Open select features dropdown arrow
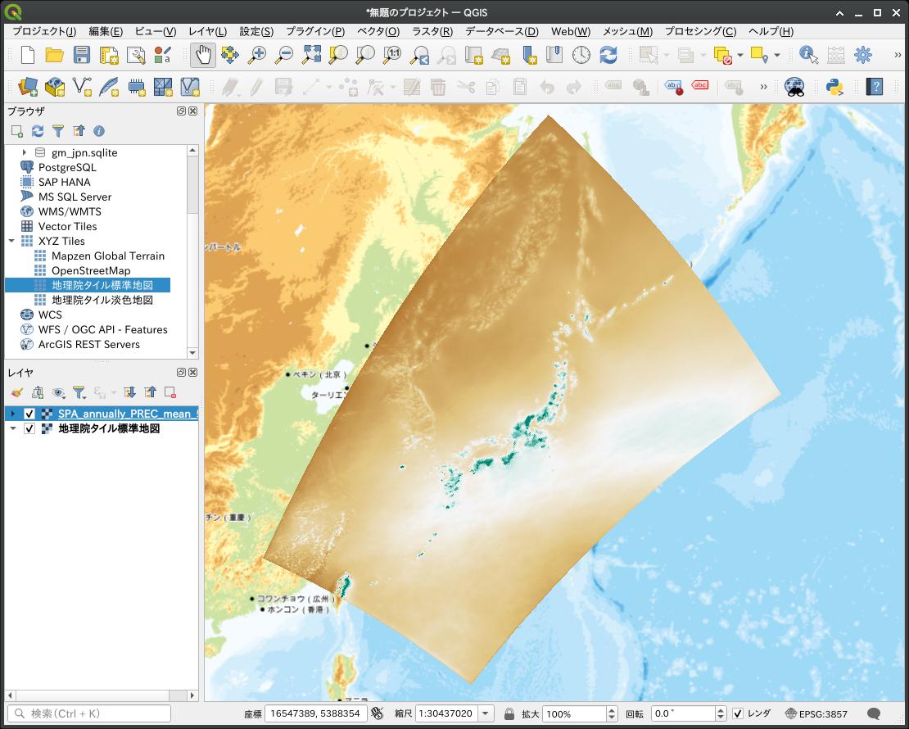This screenshot has width=909, height=729. point(666,55)
